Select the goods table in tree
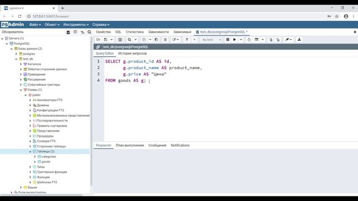 [46, 162]
